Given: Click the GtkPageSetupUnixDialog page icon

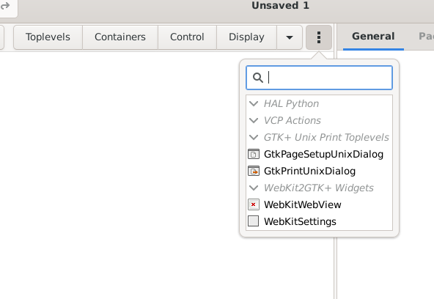Looking at the screenshot, I should coord(254,155).
